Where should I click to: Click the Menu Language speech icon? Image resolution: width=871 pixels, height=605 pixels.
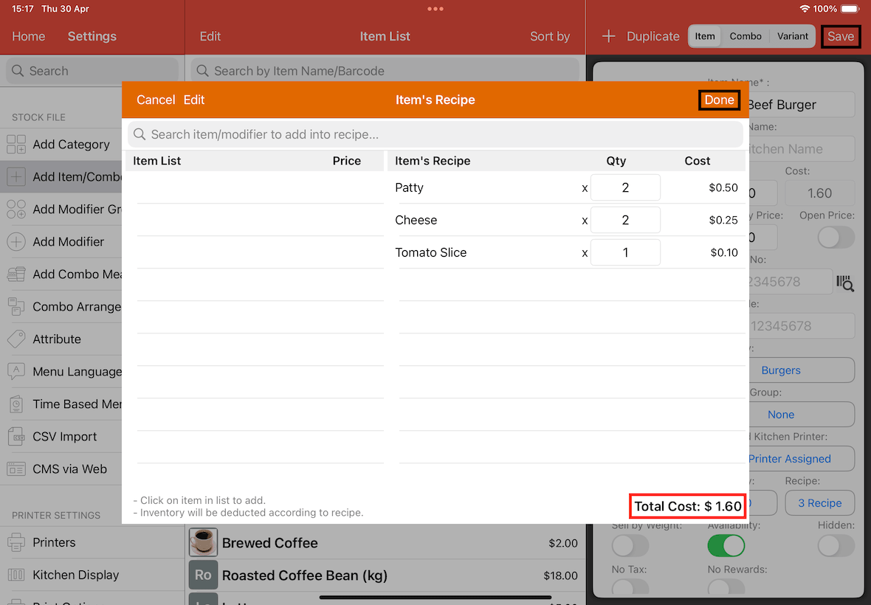coord(16,372)
